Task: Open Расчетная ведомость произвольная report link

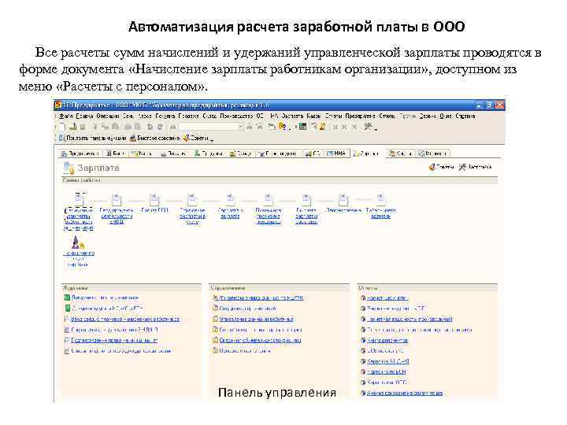Action: tap(409, 319)
